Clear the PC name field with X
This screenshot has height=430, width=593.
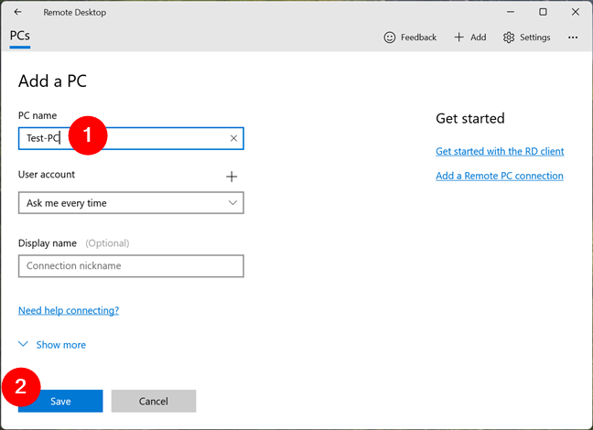click(233, 138)
